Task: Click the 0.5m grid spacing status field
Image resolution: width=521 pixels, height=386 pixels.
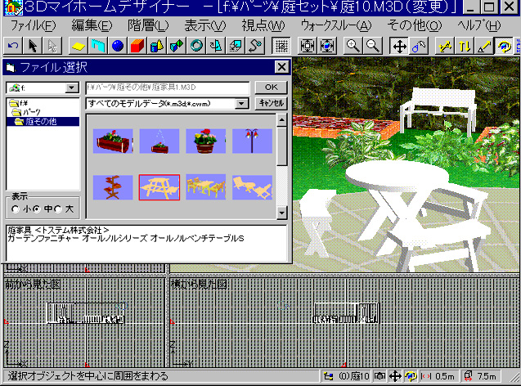Action: tap(440, 376)
